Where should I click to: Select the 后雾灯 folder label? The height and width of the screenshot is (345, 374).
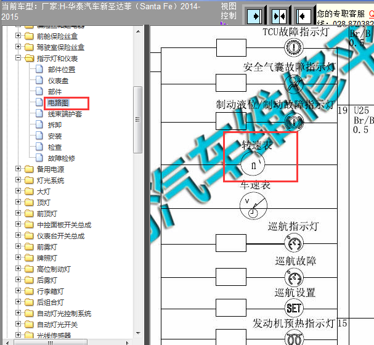click(47, 280)
